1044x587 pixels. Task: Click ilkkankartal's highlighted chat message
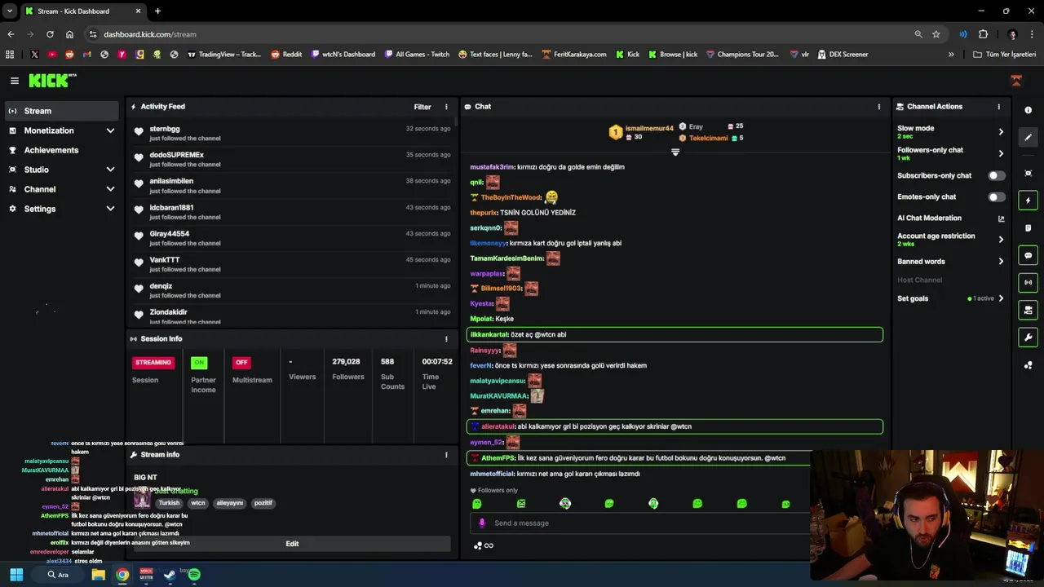click(675, 334)
